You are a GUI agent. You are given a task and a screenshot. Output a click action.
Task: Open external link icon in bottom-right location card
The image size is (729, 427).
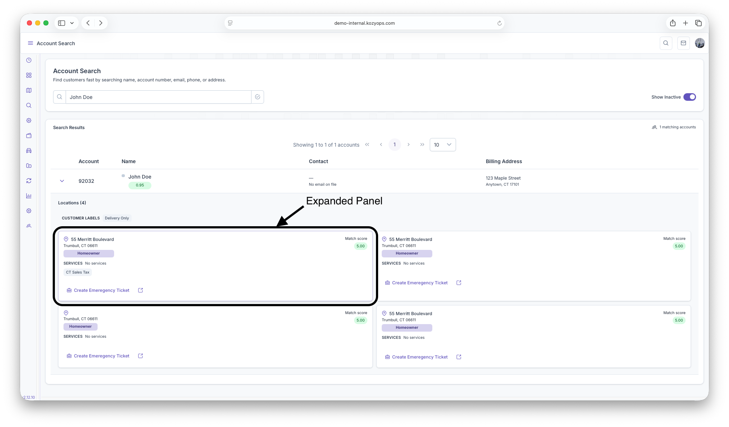click(x=458, y=357)
